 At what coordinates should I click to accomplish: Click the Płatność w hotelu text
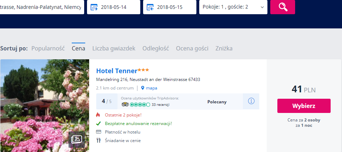pyautogui.click(x=123, y=132)
